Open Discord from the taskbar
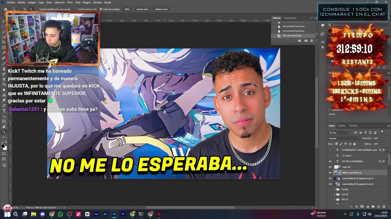The height and width of the screenshot is (219, 391). (42, 214)
